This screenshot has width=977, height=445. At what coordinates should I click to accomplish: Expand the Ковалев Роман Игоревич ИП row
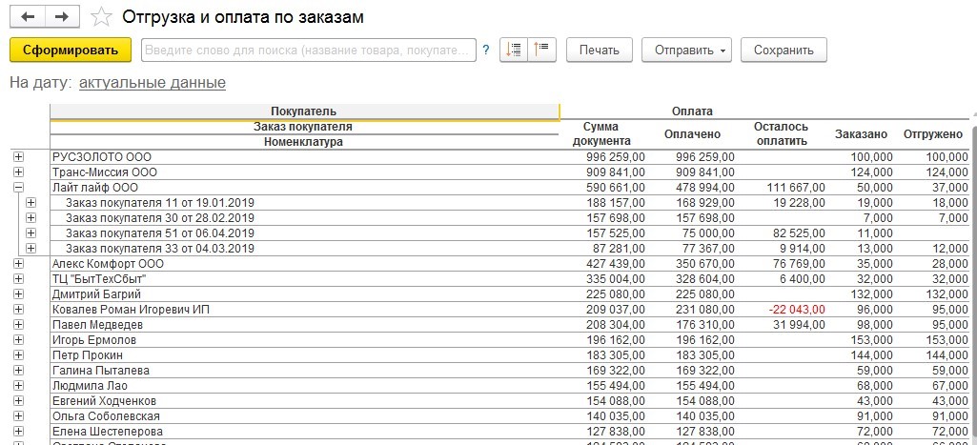point(18,310)
